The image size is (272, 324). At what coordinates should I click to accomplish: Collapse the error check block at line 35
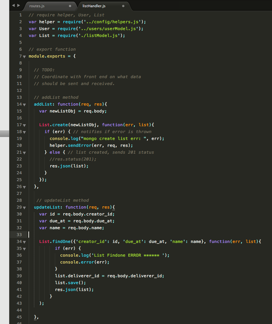[x=24, y=248]
